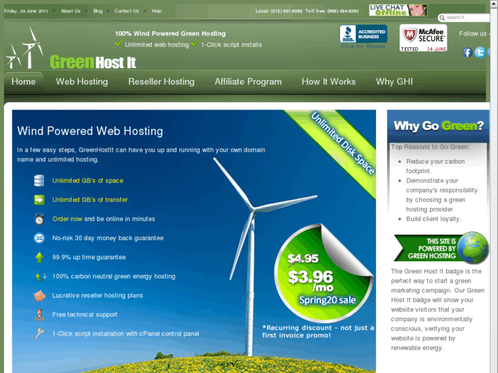Open the BBB Accredited Business badge
This screenshot has height=373, width=498.
(x=363, y=34)
